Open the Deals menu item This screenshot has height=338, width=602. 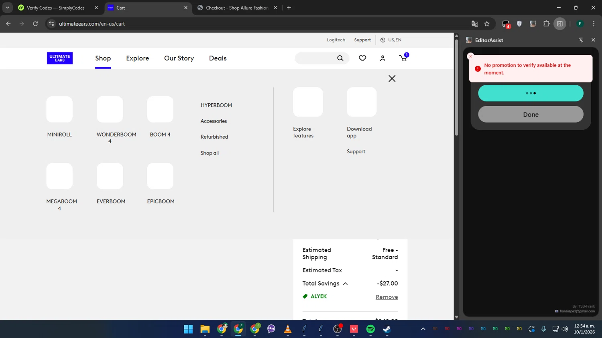tap(218, 58)
